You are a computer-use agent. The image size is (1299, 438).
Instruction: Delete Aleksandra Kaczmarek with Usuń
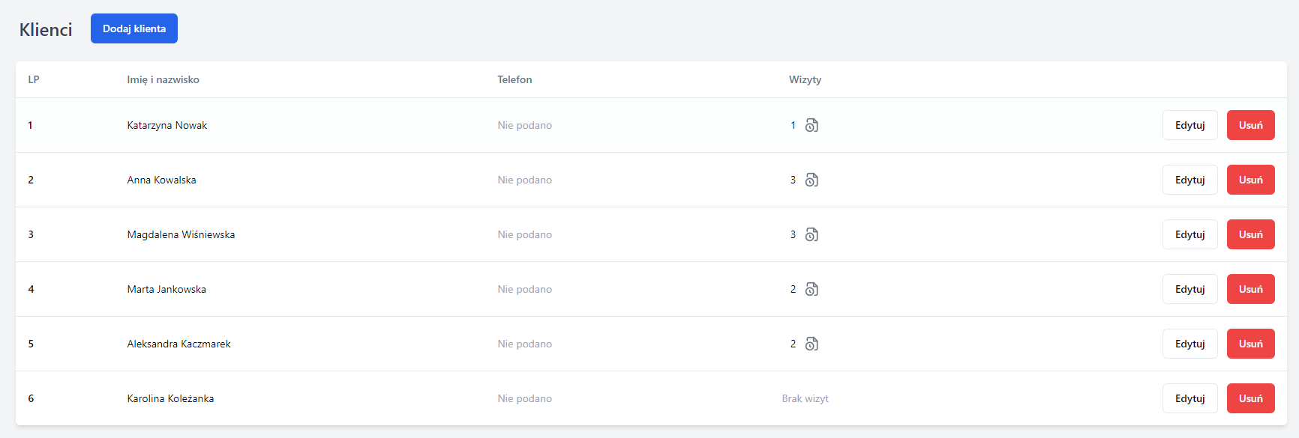(1251, 344)
